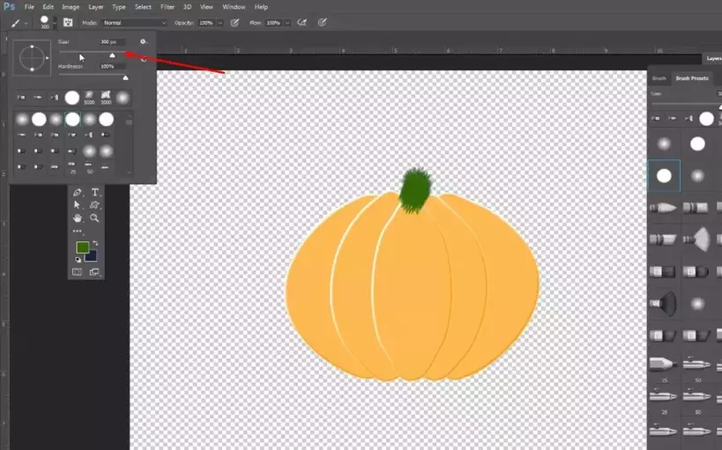Click the Photoshop Ps logo icon
The image size is (722, 450).
click(x=9, y=7)
